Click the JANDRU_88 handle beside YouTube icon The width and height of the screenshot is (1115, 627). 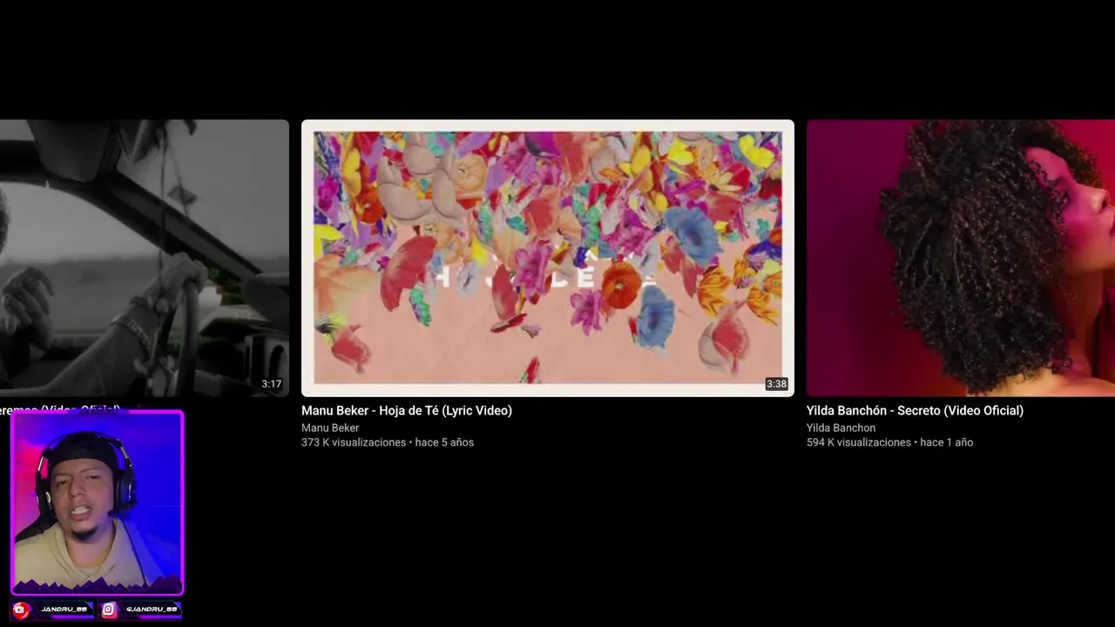pos(64,610)
